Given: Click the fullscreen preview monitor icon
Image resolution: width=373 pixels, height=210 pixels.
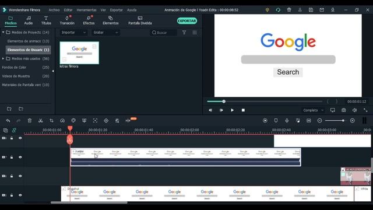Looking at the screenshot, I should click(x=333, y=110).
